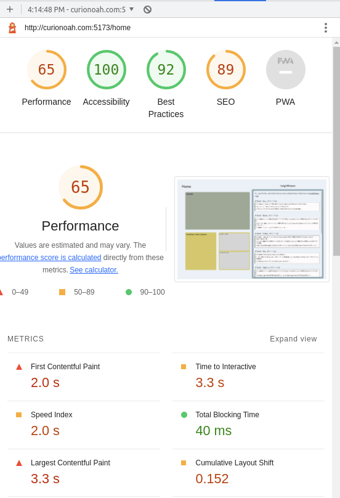Select the Performance score gauge showing 65
This screenshot has height=498, width=340.
[46, 70]
